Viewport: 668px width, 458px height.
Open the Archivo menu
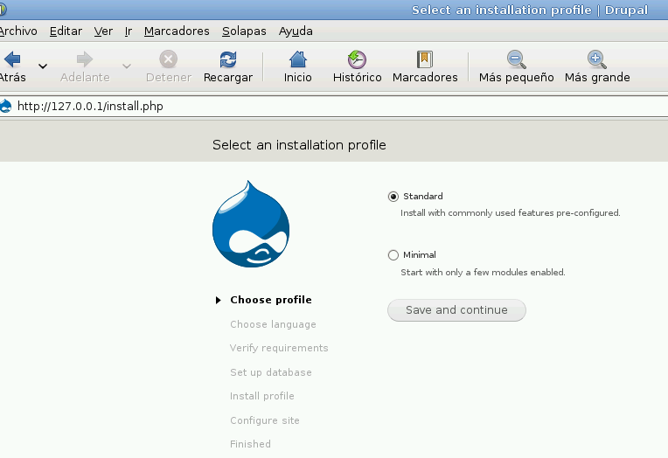(17, 31)
